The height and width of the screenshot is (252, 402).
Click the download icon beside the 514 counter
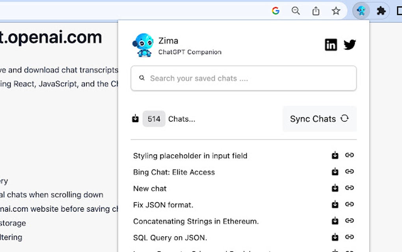click(x=135, y=118)
